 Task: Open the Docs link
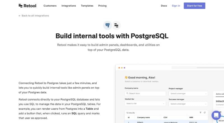click(164, 6)
